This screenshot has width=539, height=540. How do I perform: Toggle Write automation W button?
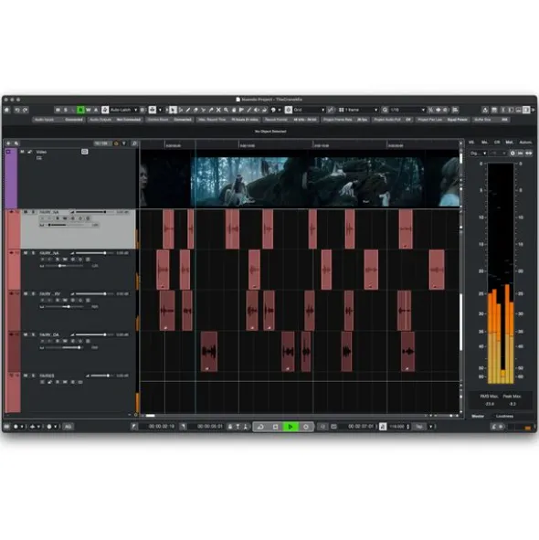point(89,110)
